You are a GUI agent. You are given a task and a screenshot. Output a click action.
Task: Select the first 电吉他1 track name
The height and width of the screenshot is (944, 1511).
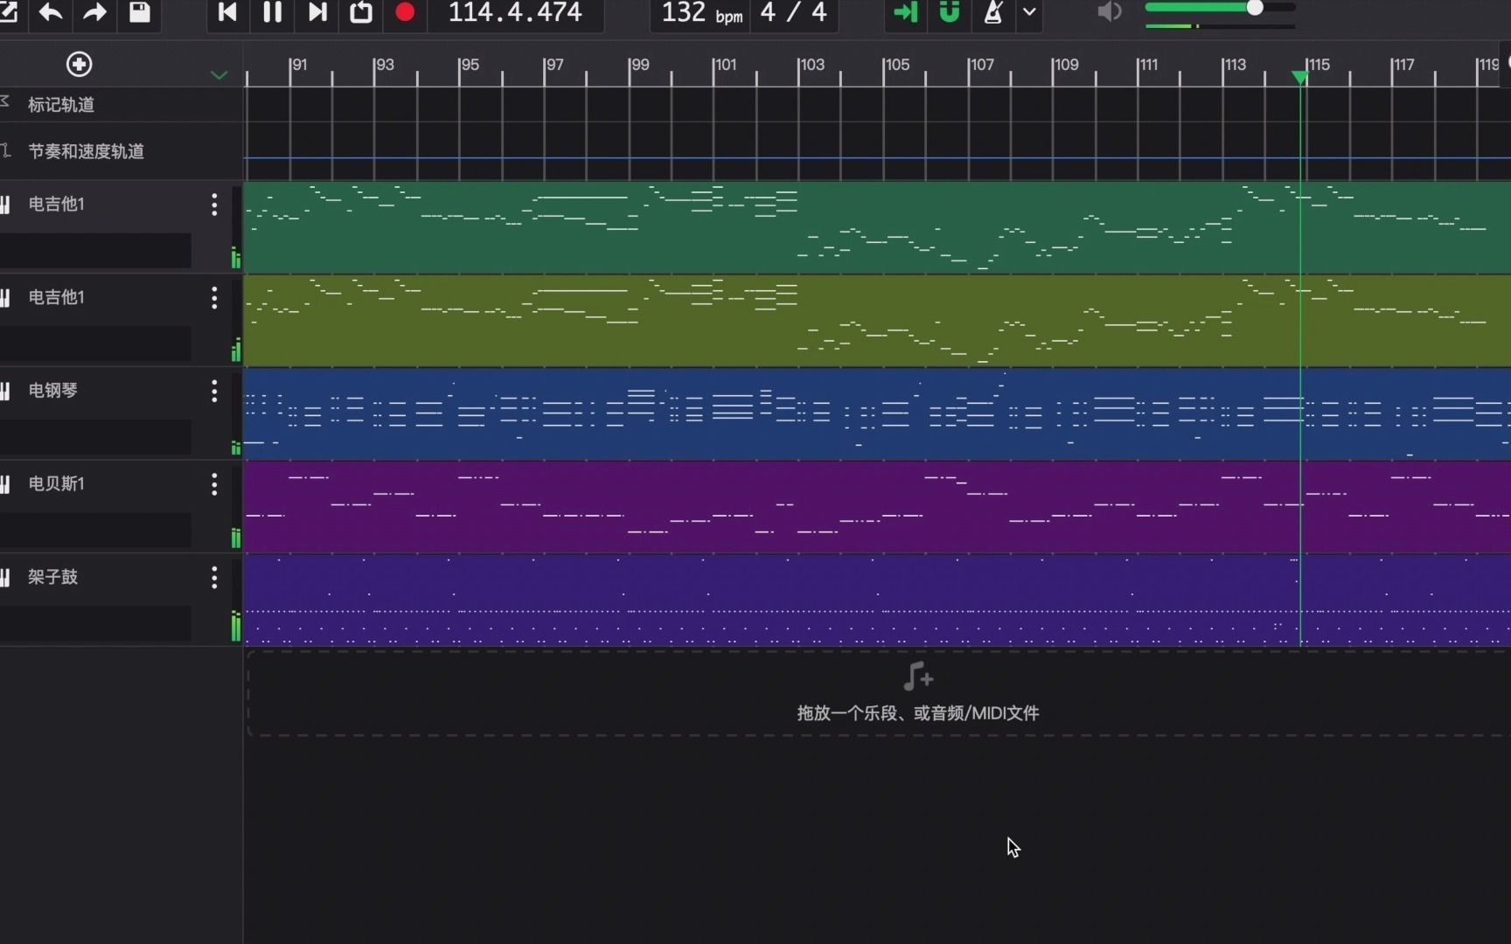click(56, 205)
